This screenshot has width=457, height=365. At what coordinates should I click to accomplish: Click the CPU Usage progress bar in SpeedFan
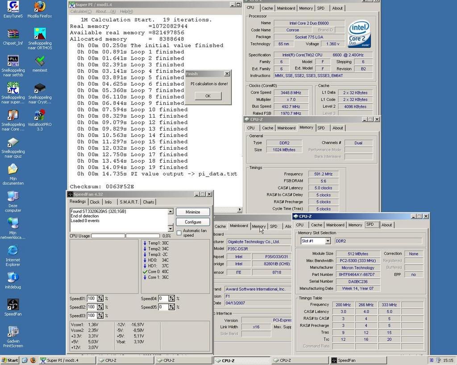pyautogui.click(x=125, y=236)
